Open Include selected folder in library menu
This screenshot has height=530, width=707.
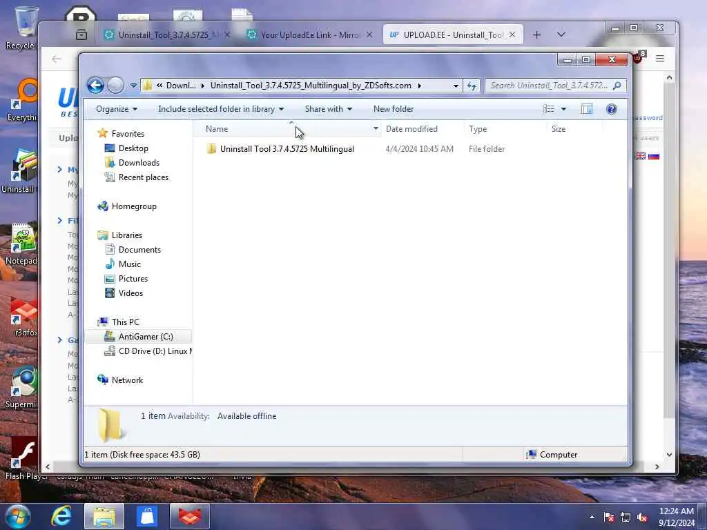pos(221,109)
